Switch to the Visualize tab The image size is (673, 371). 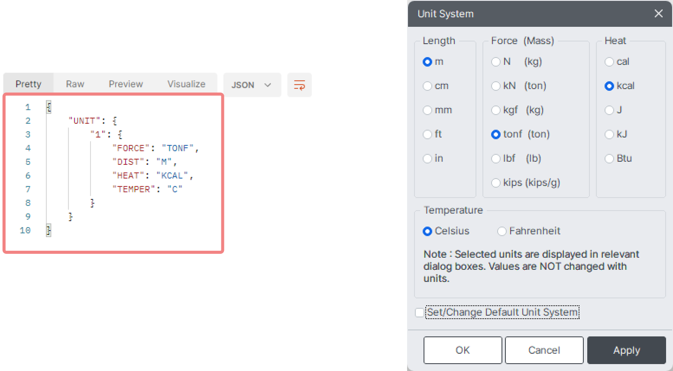tap(186, 84)
